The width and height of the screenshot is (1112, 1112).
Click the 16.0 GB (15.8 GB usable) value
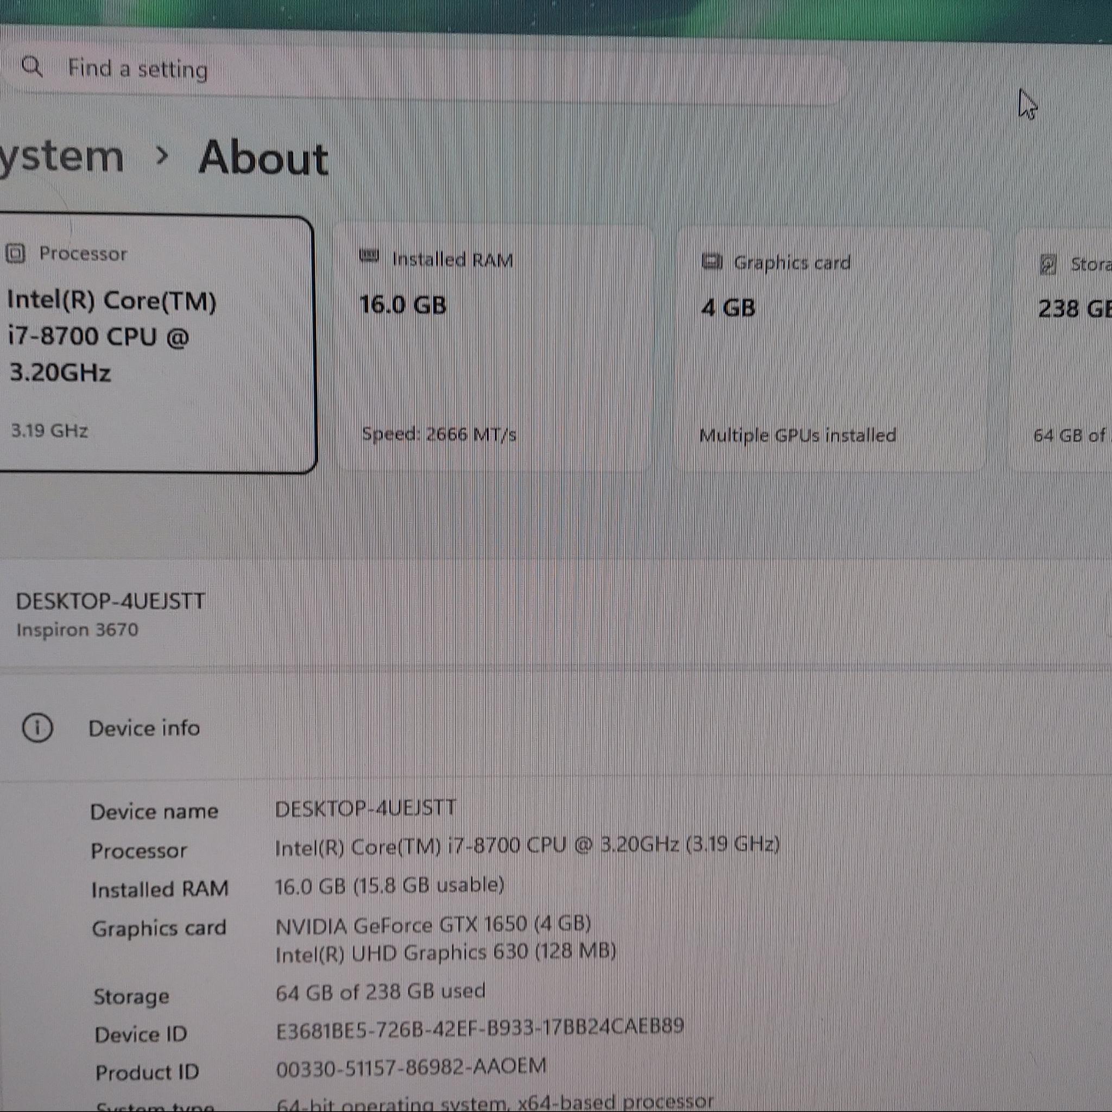[390, 885]
